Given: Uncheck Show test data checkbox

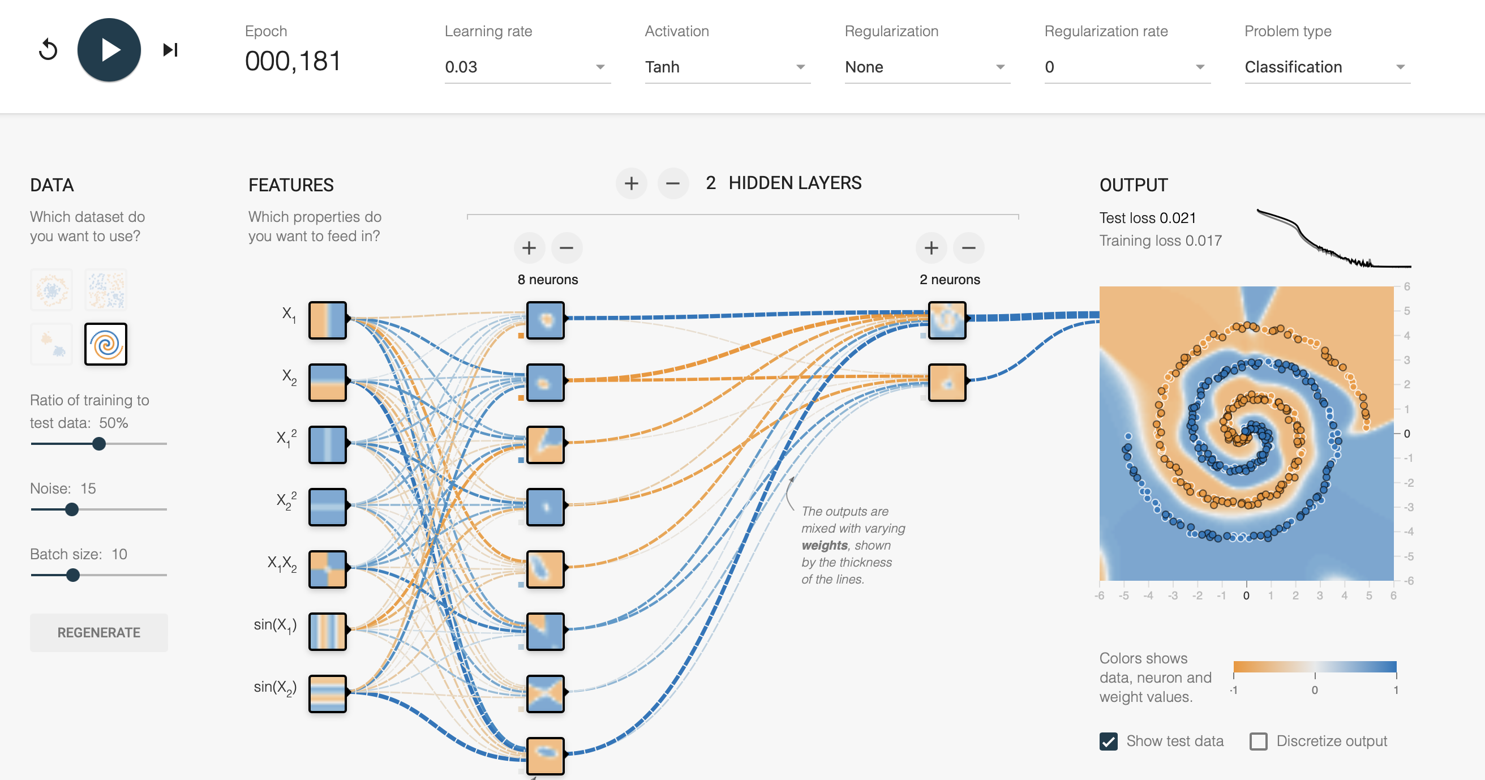Looking at the screenshot, I should click(1108, 742).
